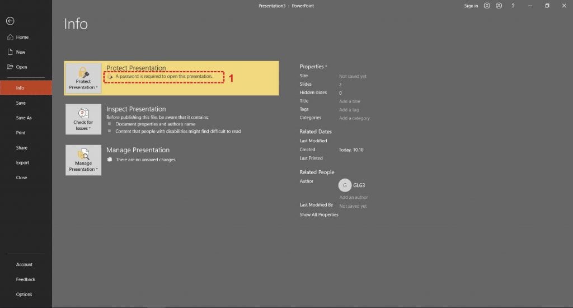
Task: Click 'Content that people with disabilities' line
Action: pos(178,132)
